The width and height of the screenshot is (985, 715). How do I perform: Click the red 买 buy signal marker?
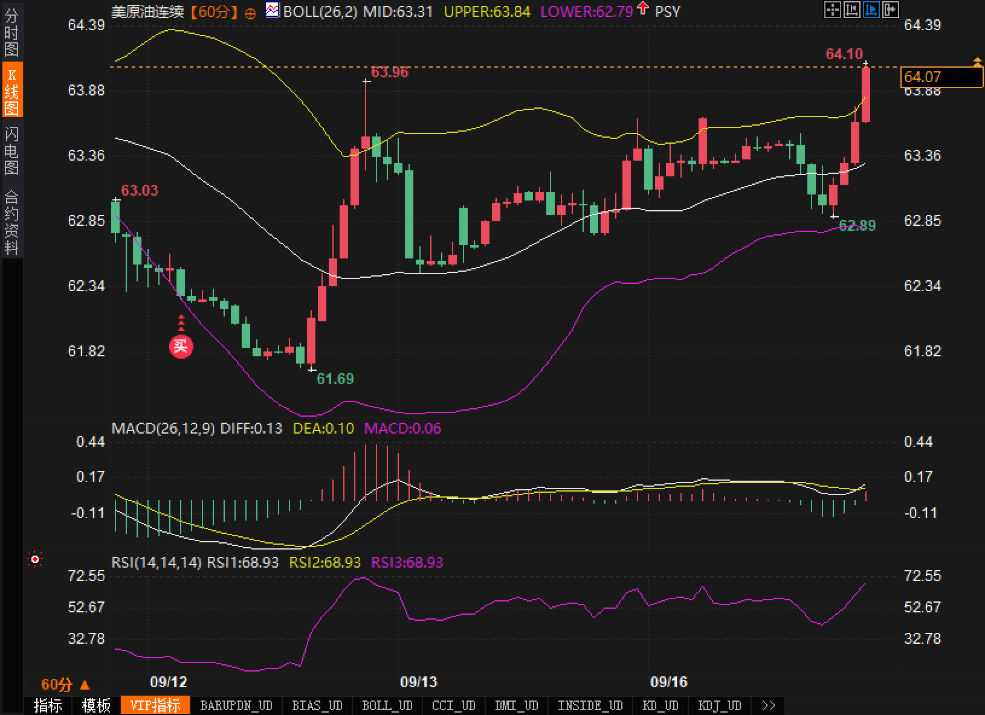coord(181,346)
